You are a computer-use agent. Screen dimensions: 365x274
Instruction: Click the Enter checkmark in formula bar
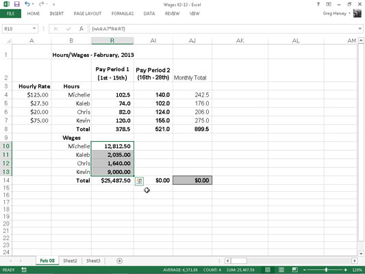(x=68, y=29)
